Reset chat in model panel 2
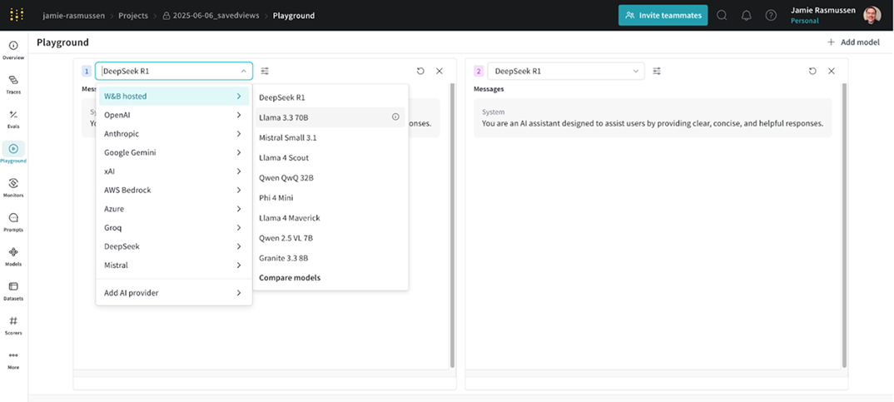 [x=812, y=72]
